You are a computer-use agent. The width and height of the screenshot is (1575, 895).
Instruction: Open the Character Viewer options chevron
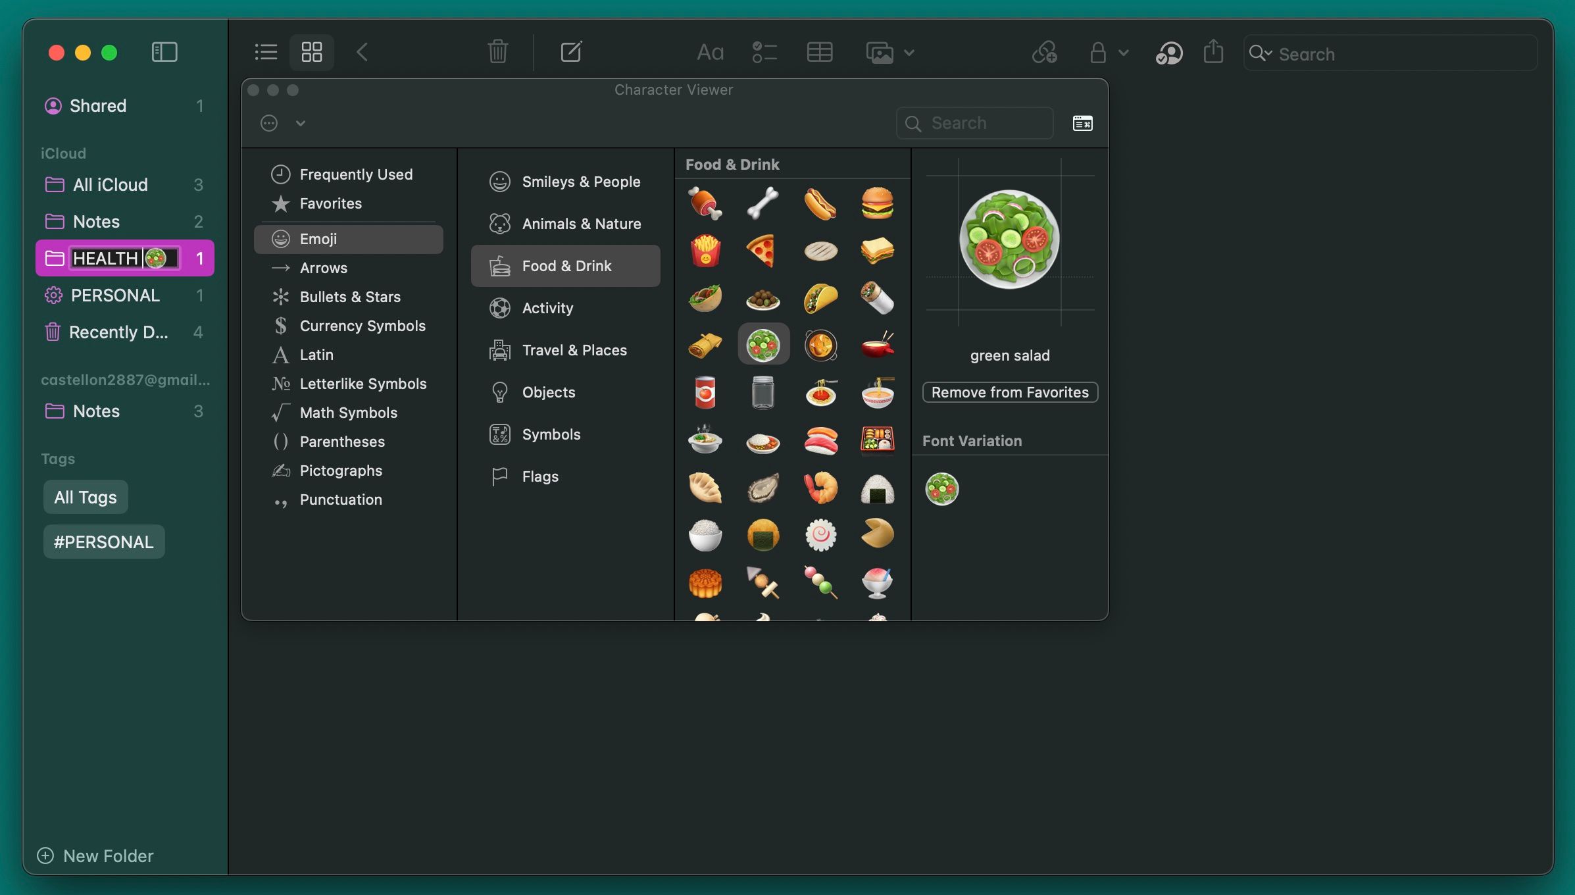point(301,123)
